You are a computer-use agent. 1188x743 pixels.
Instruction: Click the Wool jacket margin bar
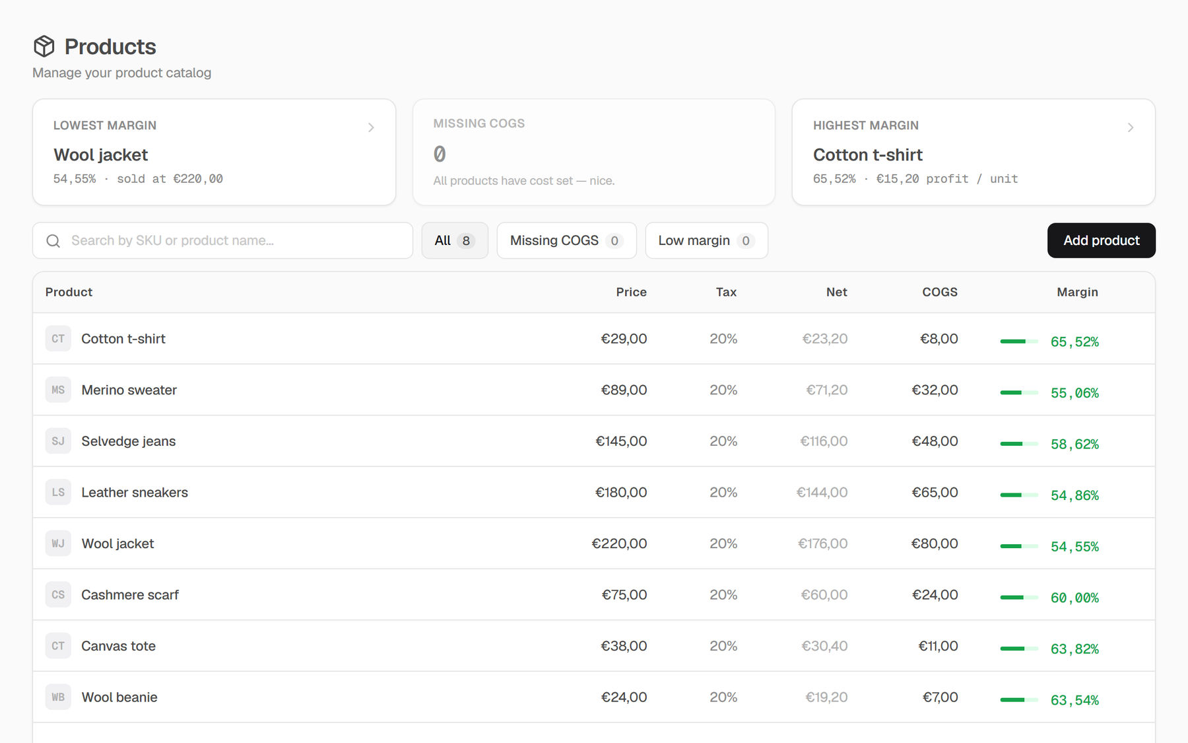point(1019,546)
